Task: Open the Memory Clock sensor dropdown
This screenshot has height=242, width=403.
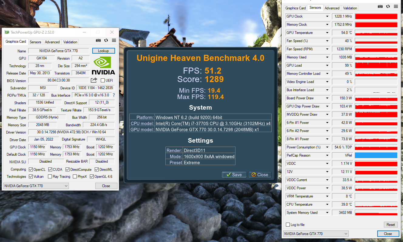Action: 327,25
